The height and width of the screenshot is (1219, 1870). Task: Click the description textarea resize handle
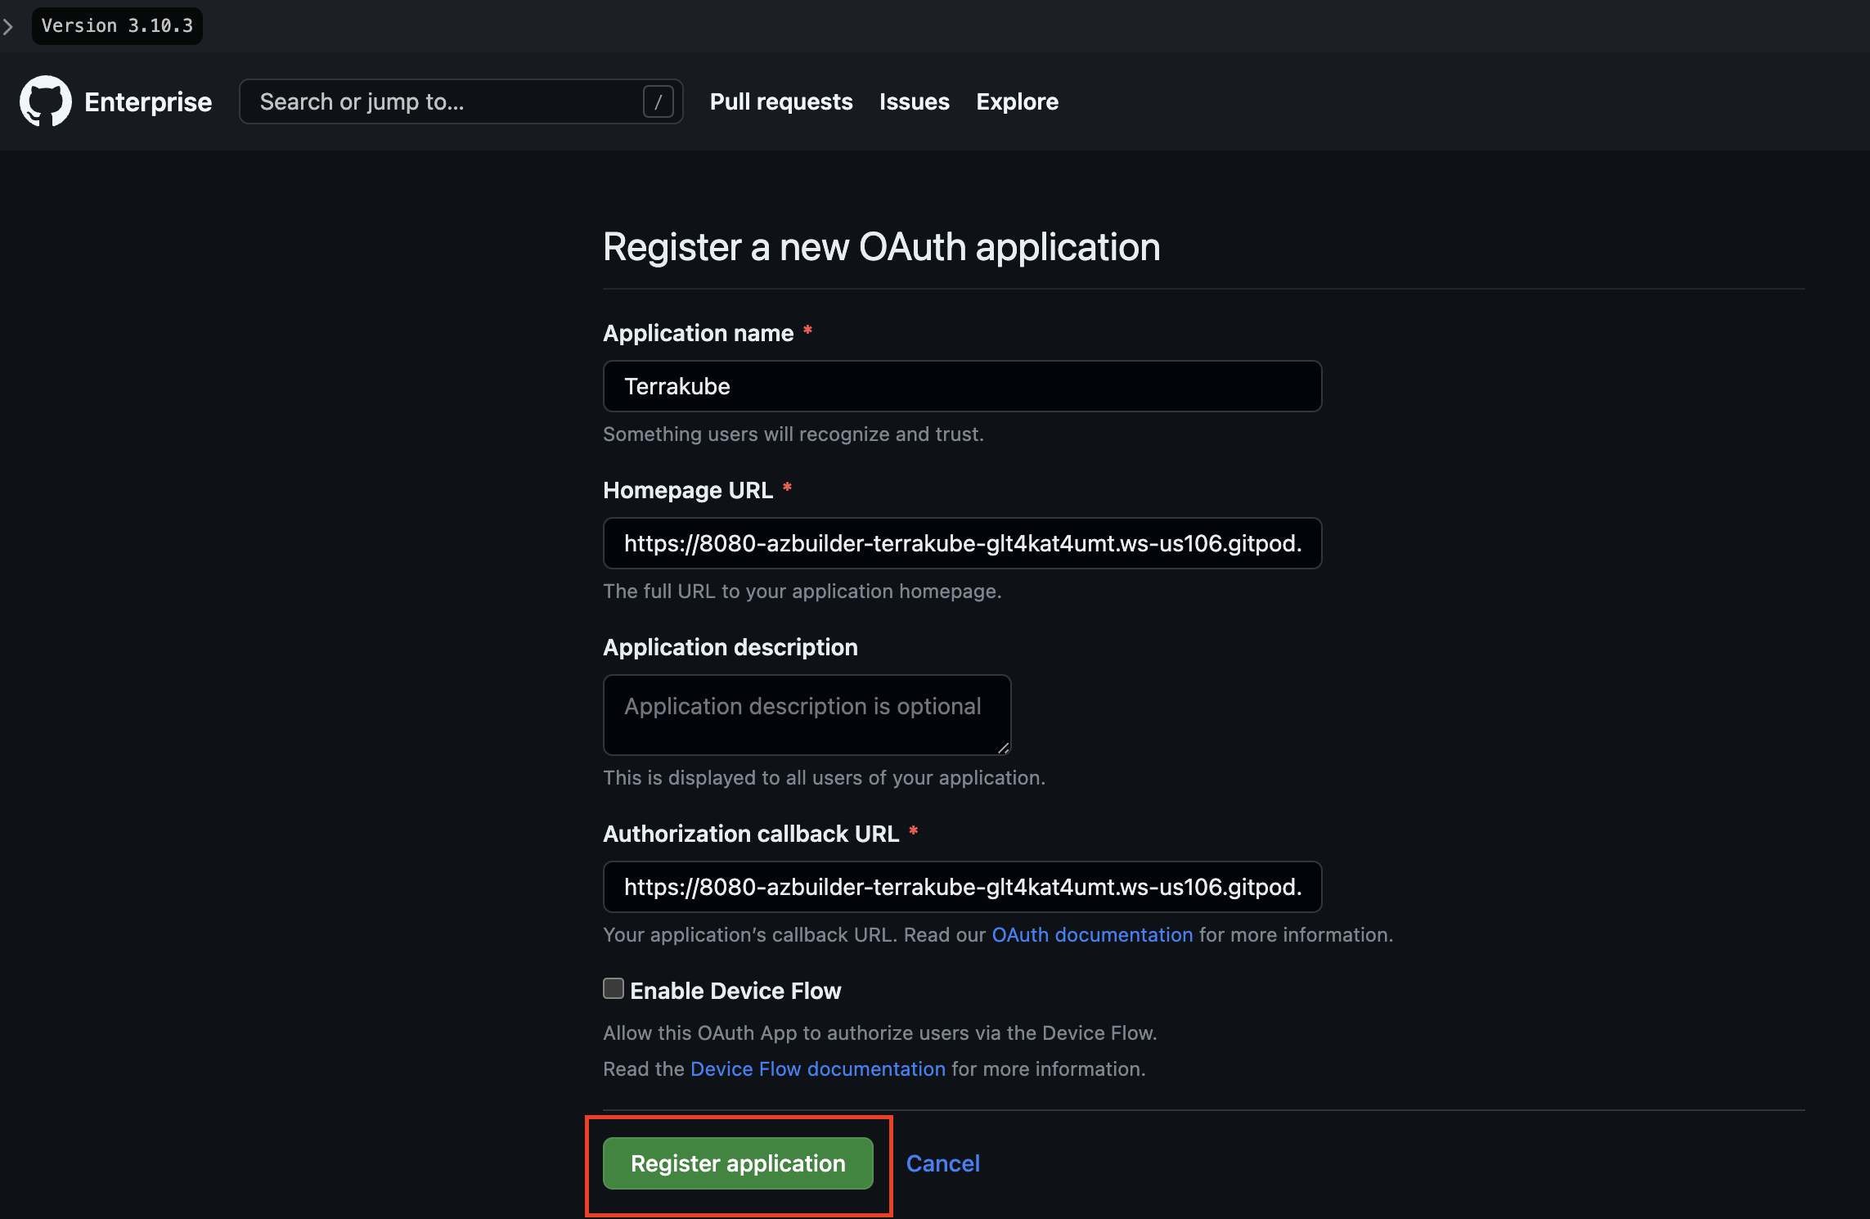tap(1003, 747)
